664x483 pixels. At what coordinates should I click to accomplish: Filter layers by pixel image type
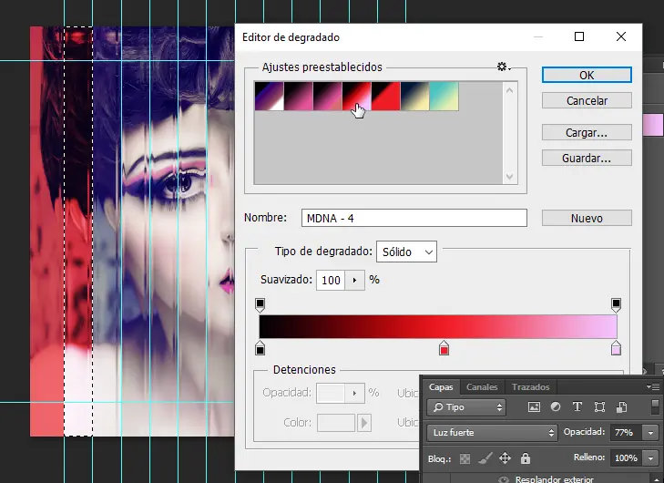(535, 407)
